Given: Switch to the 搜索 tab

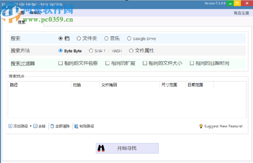Looking at the screenshot, I should pyautogui.click(x=22, y=22).
